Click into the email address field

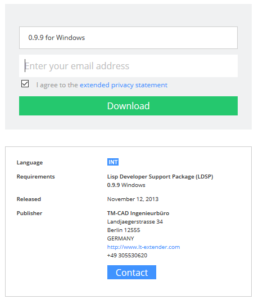click(128, 66)
